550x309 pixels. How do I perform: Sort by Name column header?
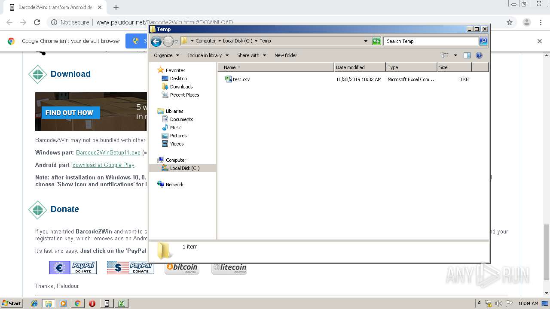pyautogui.click(x=276, y=67)
